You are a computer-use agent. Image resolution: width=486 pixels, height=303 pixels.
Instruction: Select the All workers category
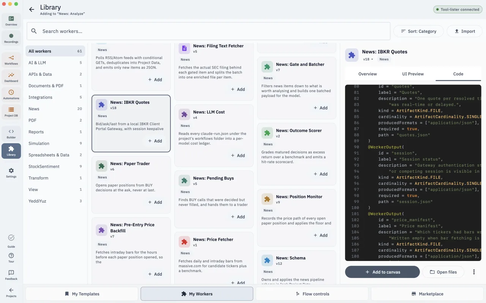click(55, 51)
